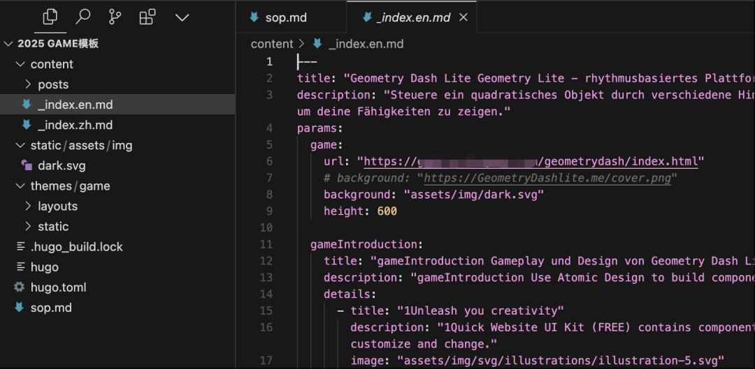Viewport: 755px width, 369px height.
Task: Click the game: key on line 5
Action: tap(326, 144)
